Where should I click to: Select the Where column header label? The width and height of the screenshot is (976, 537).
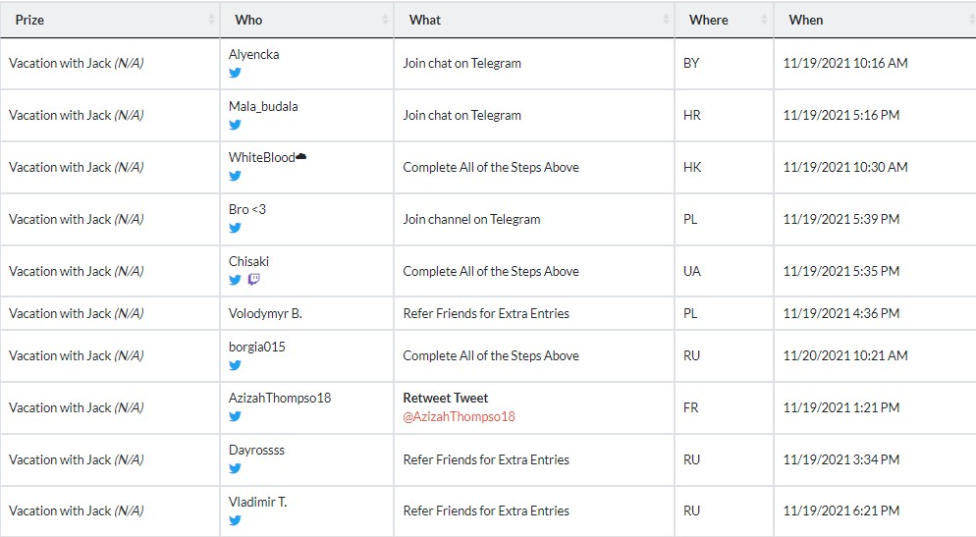(x=708, y=20)
